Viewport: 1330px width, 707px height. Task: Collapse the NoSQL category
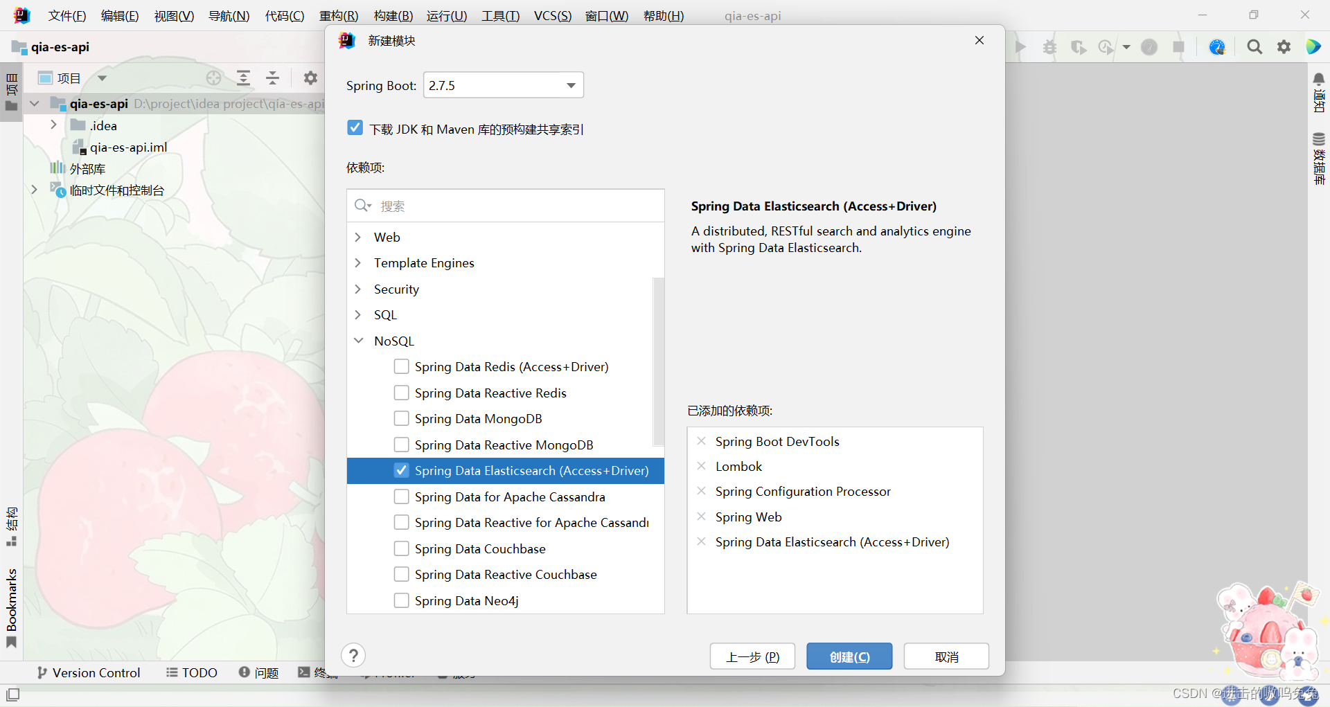point(358,341)
